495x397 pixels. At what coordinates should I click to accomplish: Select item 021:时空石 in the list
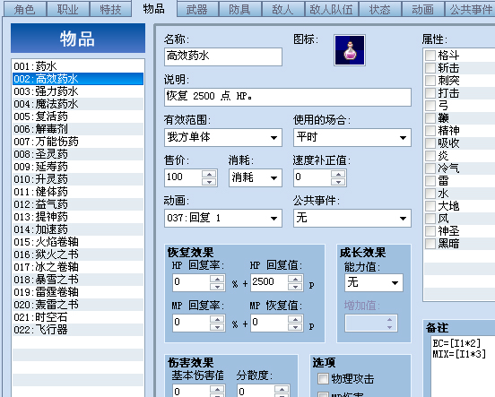[x=78, y=317]
